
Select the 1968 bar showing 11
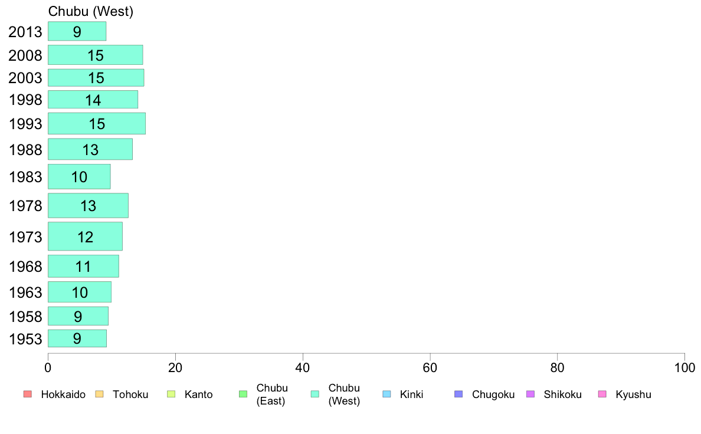coord(83,267)
